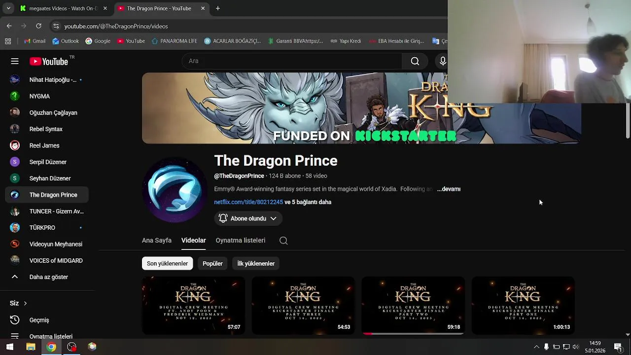Open the Garanti BBVA bookmark
This screenshot has width=631, height=355.
click(x=295, y=41)
